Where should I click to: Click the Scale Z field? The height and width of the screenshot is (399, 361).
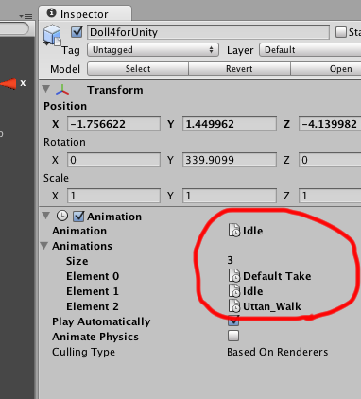[330, 196]
